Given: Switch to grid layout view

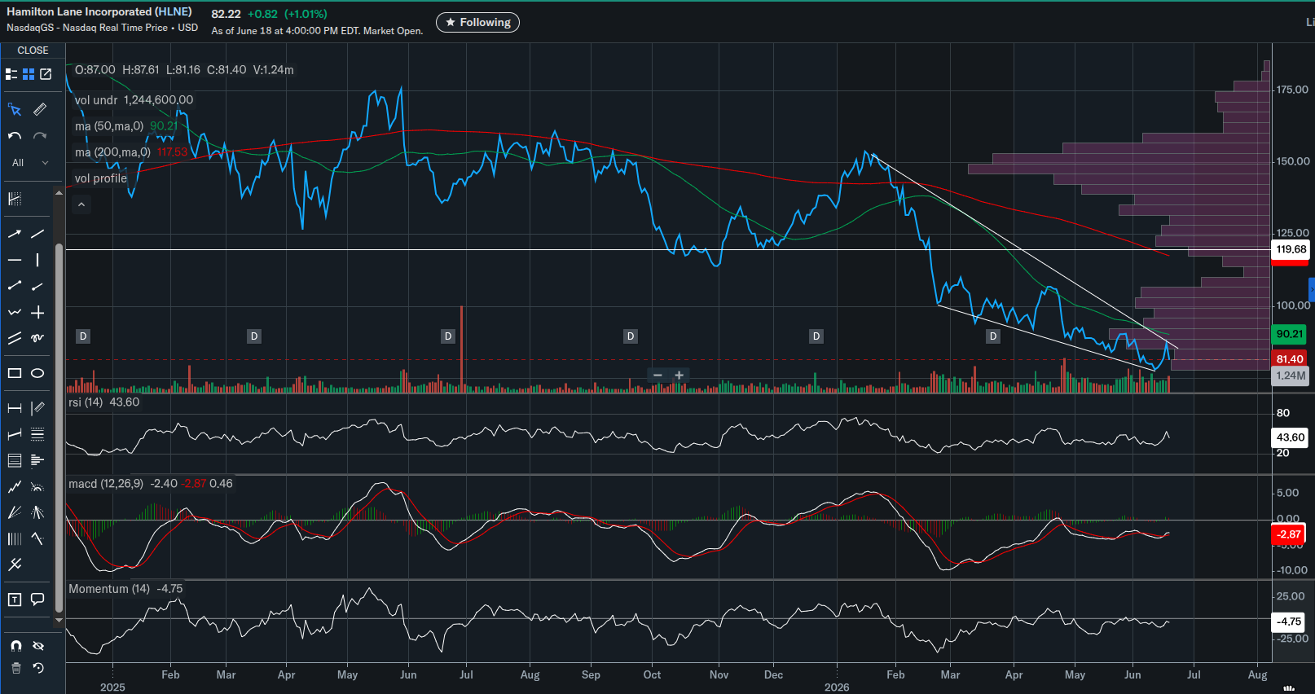Looking at the screenshot, I should point(29,74).
